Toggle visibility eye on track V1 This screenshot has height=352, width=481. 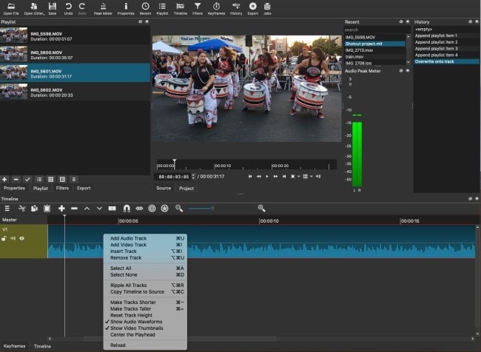pyautogui.click(x=22, y=238)
